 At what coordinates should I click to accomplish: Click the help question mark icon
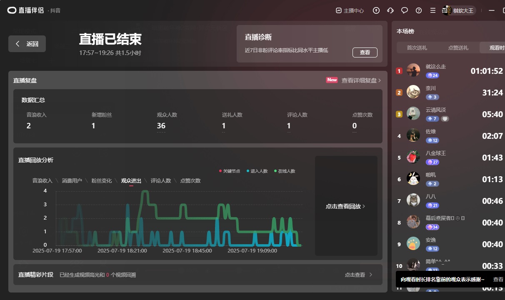click(x=419, y=10)
